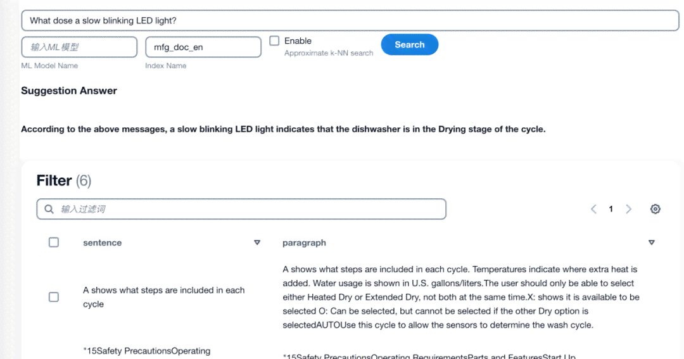Click the blue Search button

(x=410, y=44)
